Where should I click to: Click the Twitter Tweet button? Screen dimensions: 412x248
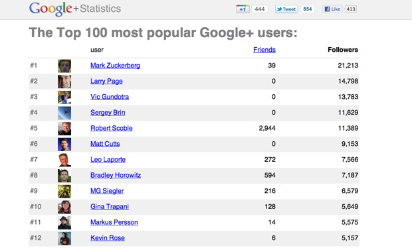coord(286,9)
